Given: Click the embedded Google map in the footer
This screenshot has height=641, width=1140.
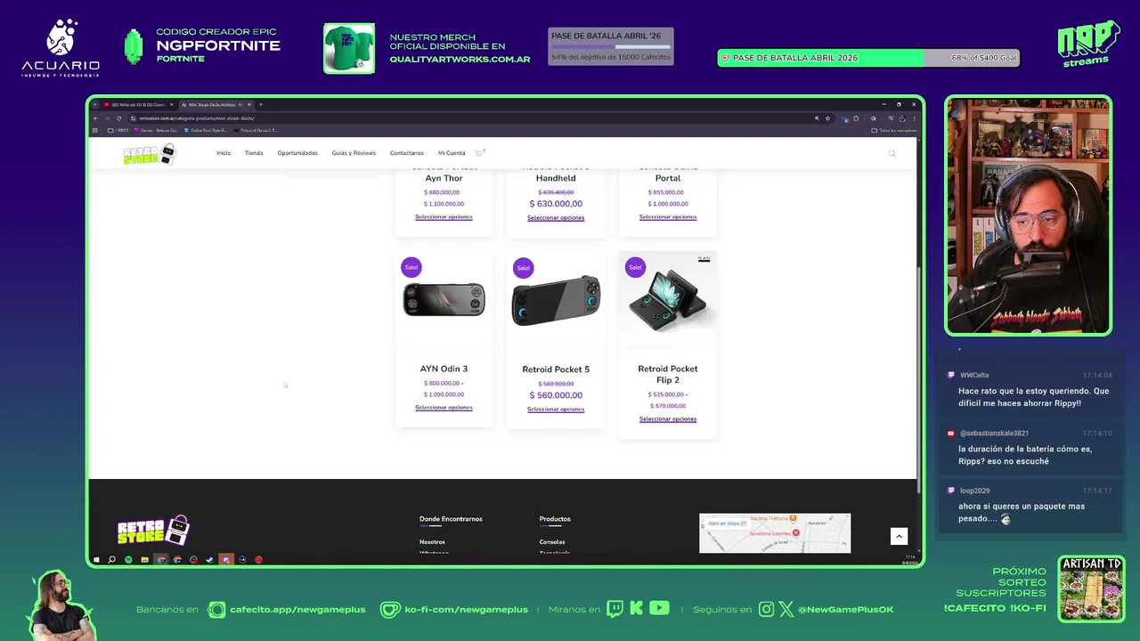Looking at the screenshot, I should (775, 533).
